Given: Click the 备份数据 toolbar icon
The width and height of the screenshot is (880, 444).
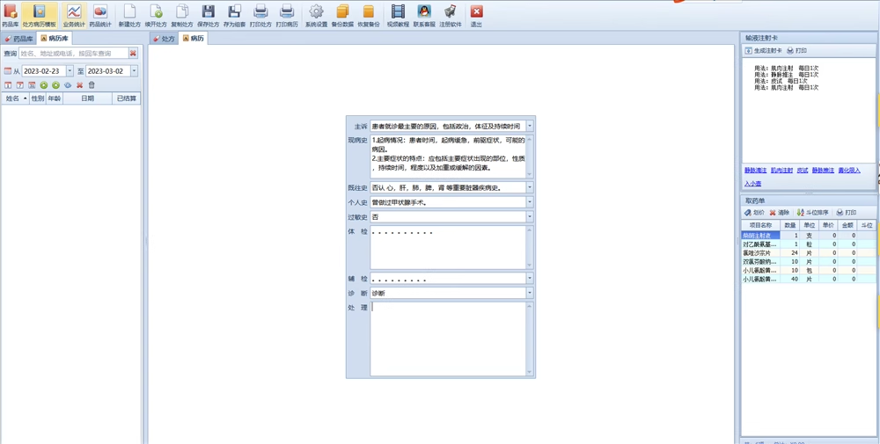Looking at the screenshot, I should (342, 16).
